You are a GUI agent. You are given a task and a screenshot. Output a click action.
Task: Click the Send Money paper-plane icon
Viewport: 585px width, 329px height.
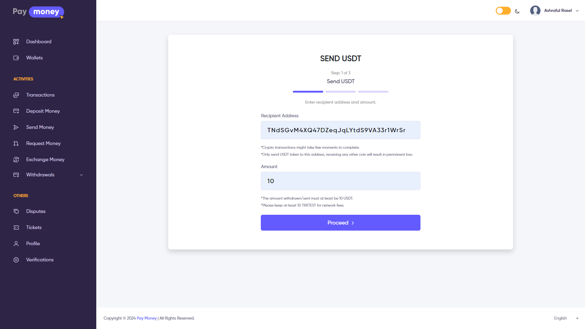point(16,127)
